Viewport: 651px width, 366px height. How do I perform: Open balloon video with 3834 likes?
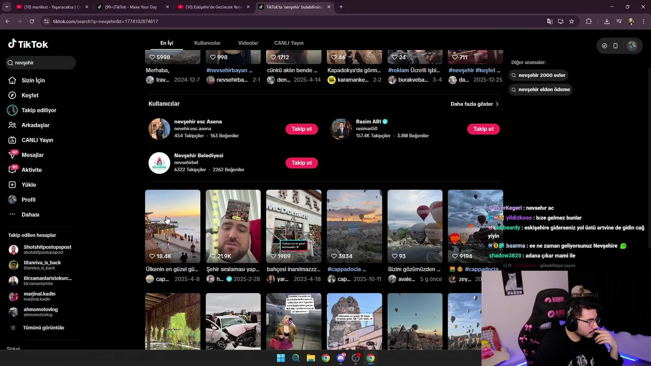tap(354, 226)
